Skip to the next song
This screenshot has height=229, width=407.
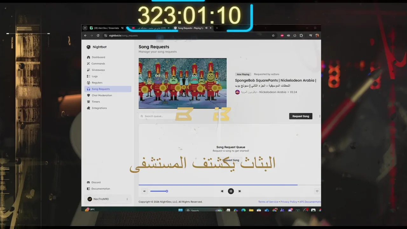(x=240, y=191)
